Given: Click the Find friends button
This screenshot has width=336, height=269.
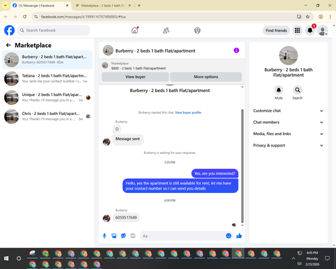Looking at the screenshot, I should pyautogui.click(x=276, y=30).
